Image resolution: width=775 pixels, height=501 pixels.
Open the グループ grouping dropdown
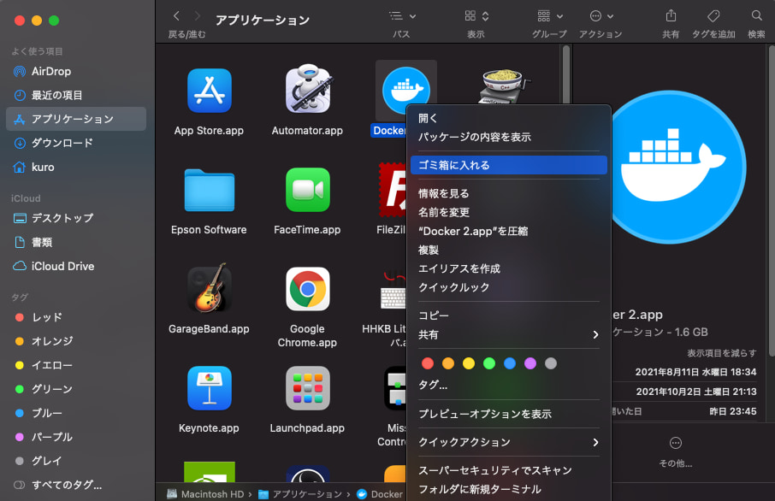point(550,16)
